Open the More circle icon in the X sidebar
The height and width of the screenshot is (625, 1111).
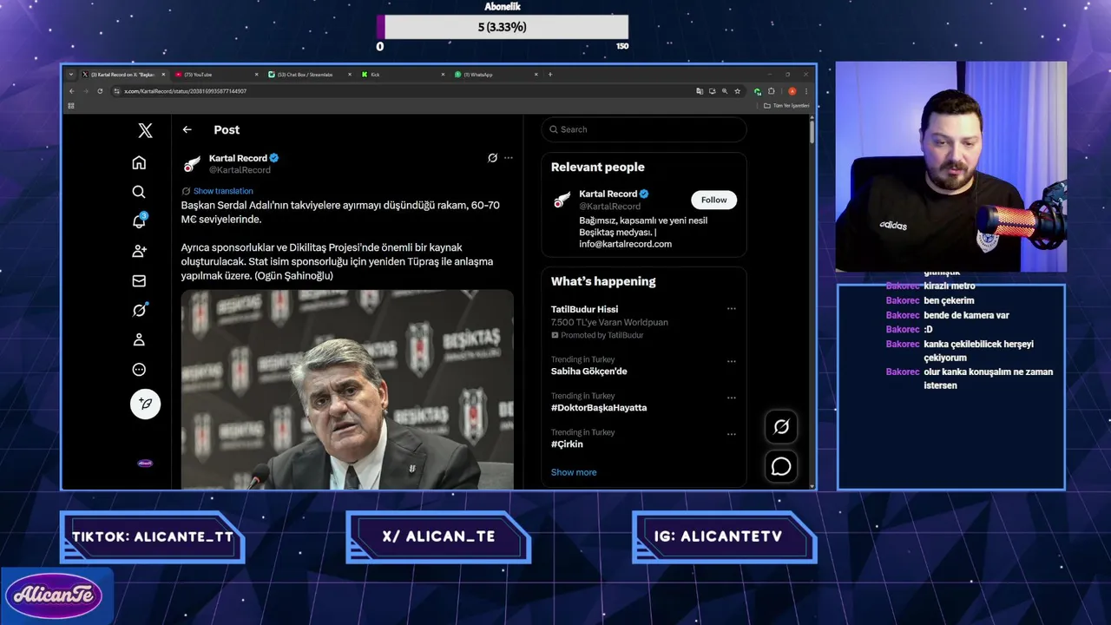coord(139,370)
